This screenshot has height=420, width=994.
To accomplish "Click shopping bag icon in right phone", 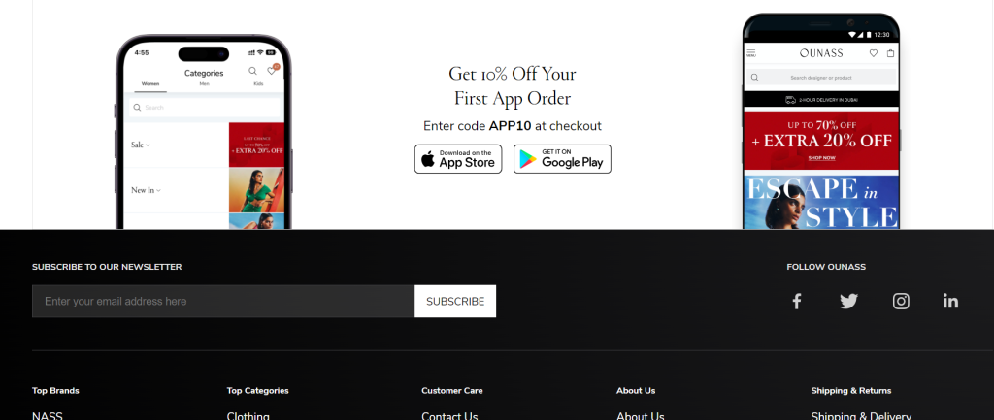I will [x=891, y=53].
